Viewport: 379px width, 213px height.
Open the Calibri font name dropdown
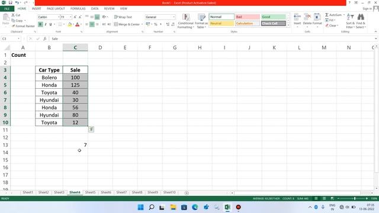click(x=59, y=17)
